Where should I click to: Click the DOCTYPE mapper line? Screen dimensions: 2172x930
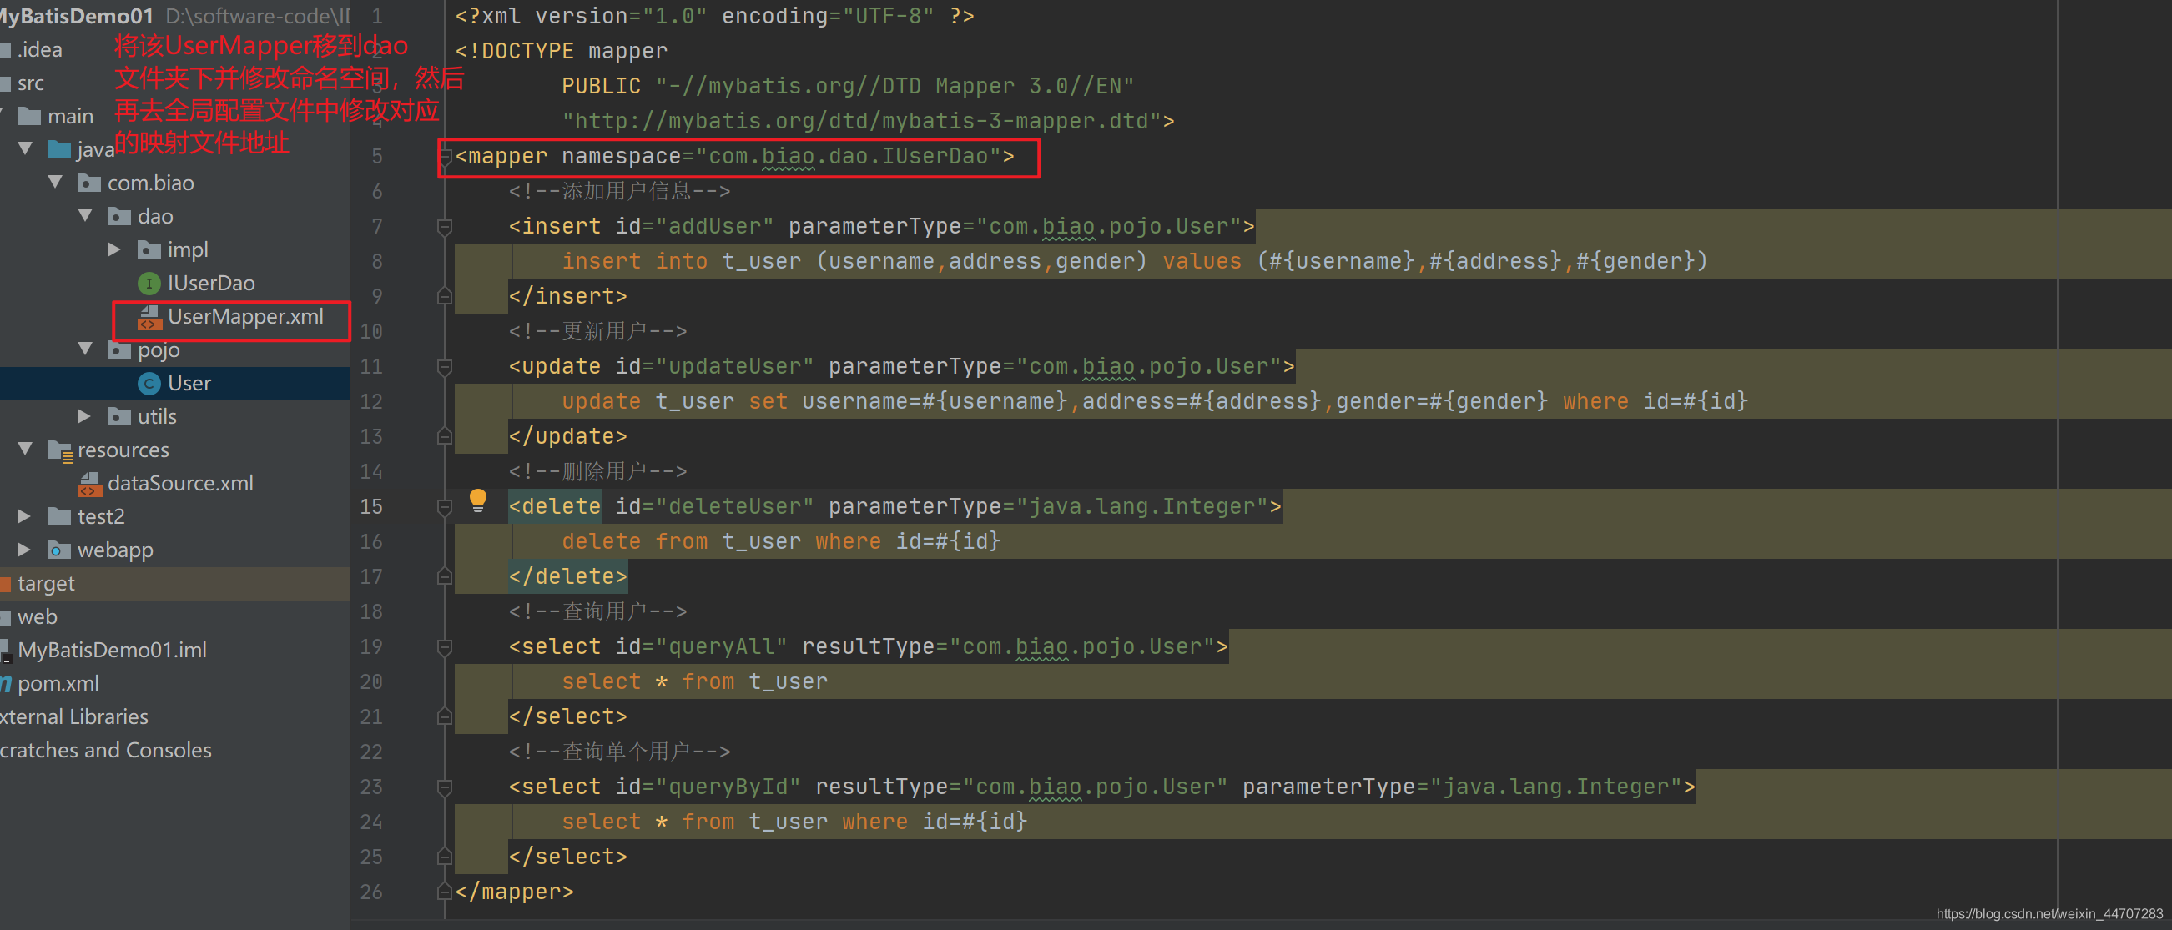click(562, 52)
